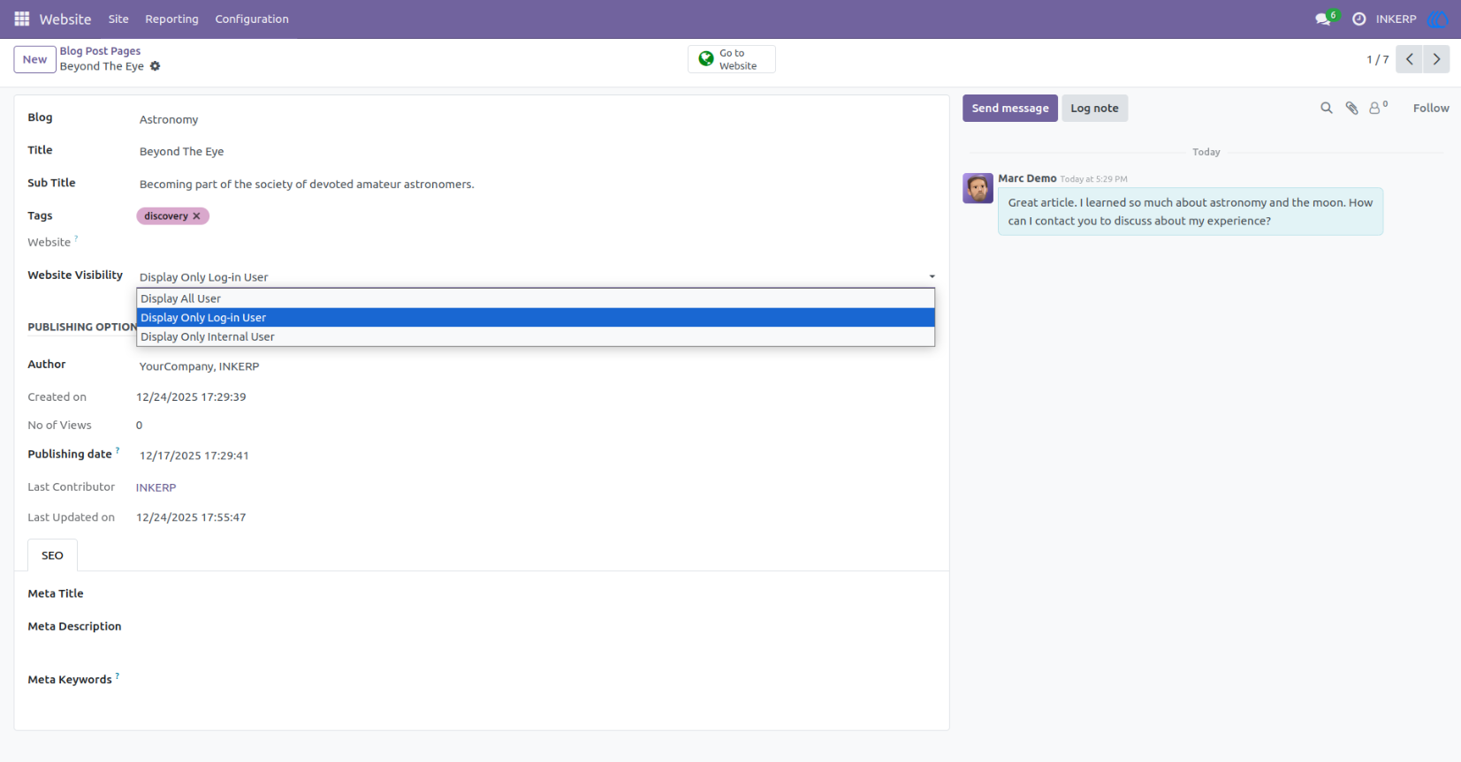Edit the Publishing date field
This screenshot has height=762, width=1461.
(x=536, y=456)
